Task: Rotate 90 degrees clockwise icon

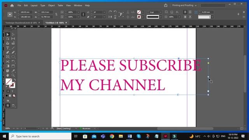Action: click(x=110, y=12)
